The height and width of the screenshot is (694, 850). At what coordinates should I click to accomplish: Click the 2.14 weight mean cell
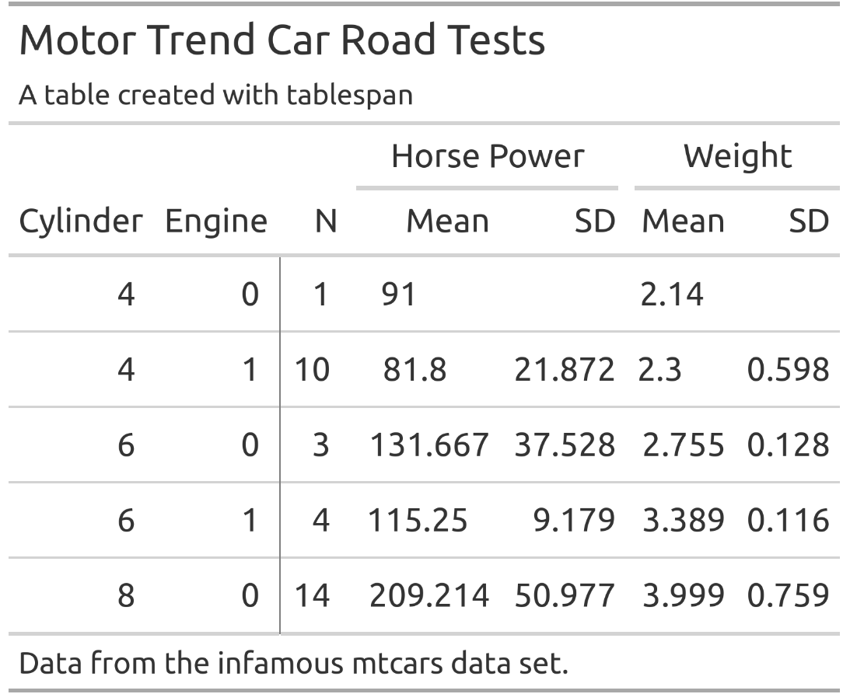coord(672,295)
